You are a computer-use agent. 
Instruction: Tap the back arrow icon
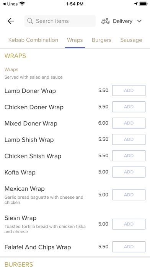pos(11,21)
